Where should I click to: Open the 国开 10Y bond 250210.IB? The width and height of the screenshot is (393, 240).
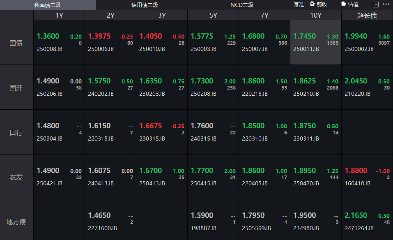tap(315, 87)
